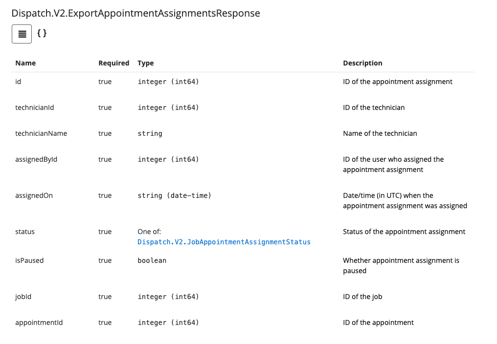The image size is (497, 344).
Task: Select the status field name
Action: tap(25, 232)
